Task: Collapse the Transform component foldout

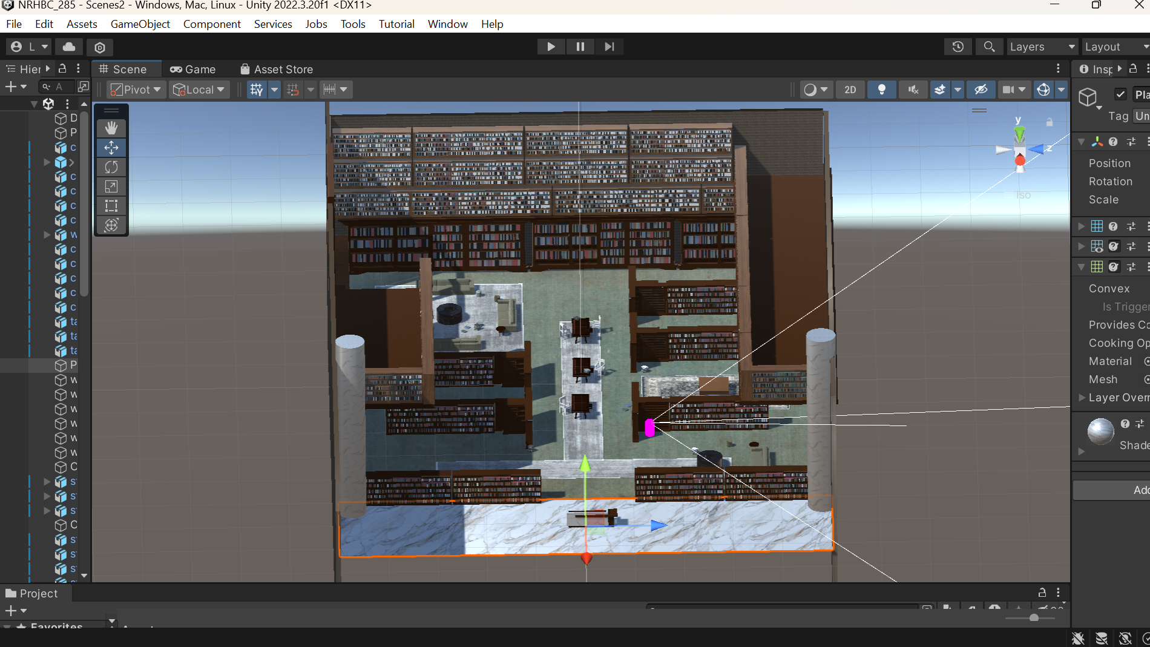Action: click(1082, 142)
